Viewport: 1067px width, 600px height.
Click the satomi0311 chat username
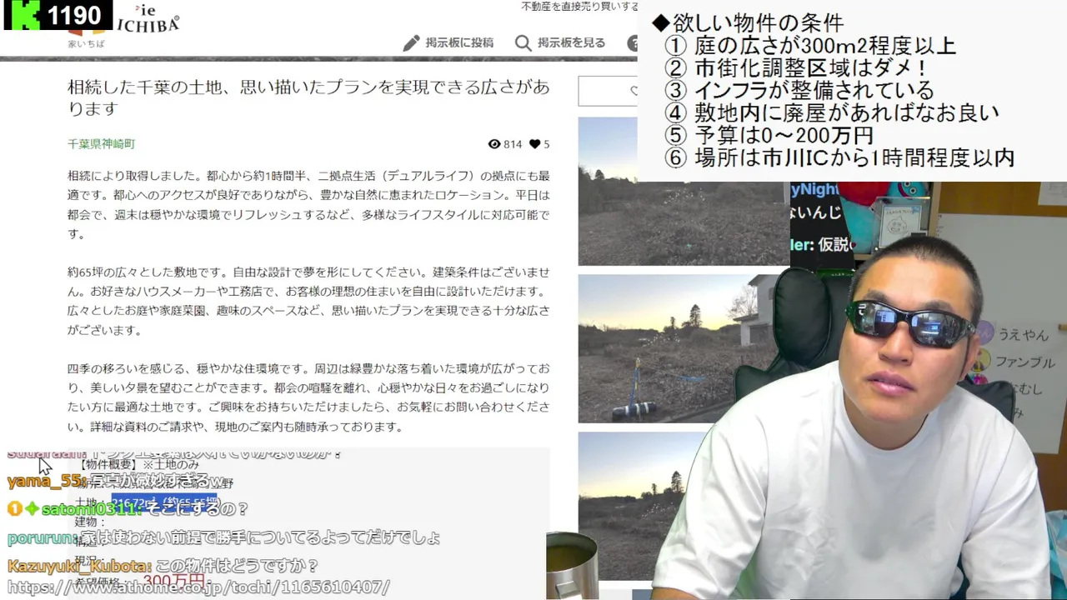point(89,508)
